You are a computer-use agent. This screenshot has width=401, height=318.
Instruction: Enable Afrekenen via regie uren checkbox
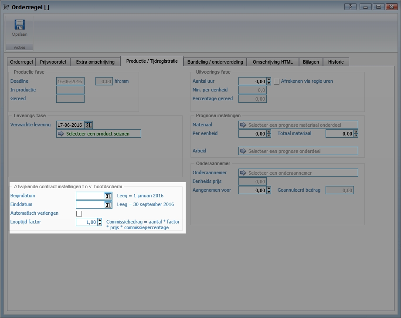(x=276, y=81)
